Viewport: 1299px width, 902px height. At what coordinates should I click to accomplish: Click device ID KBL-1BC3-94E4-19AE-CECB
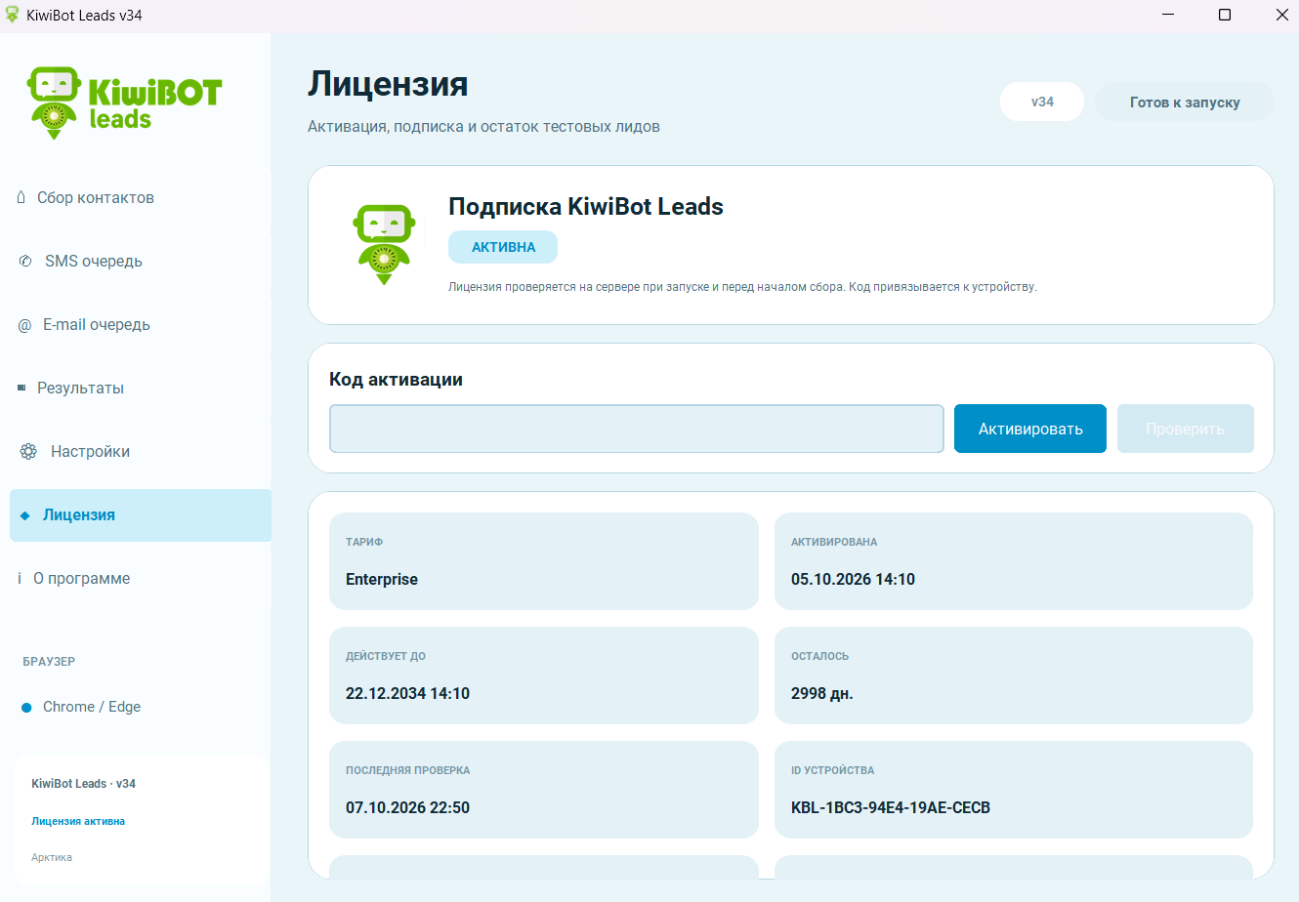click(891, 807)
